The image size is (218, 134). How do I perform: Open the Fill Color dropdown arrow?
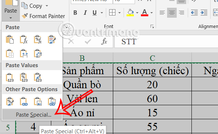(137, 13)
